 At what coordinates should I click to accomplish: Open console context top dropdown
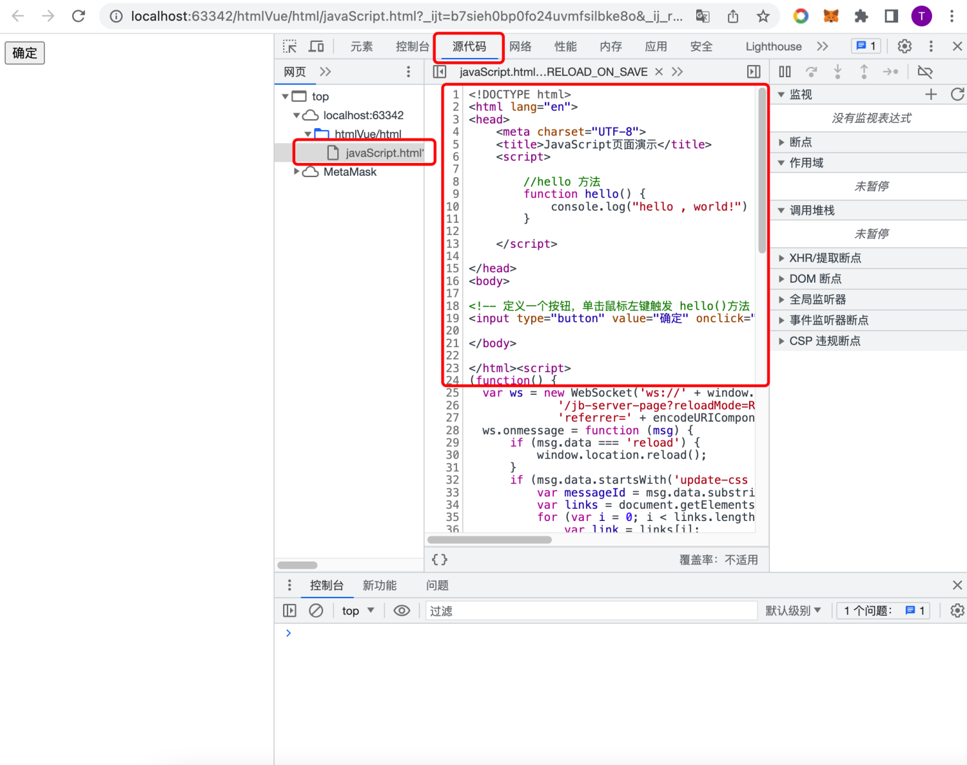(358, 610)
